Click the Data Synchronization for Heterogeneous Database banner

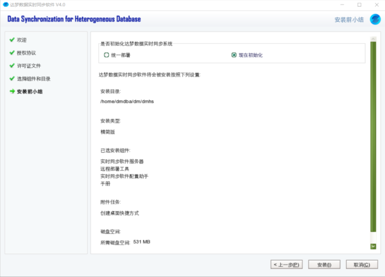tap(74, 19)
